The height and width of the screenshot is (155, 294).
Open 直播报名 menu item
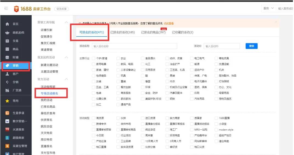coord(47,146)
